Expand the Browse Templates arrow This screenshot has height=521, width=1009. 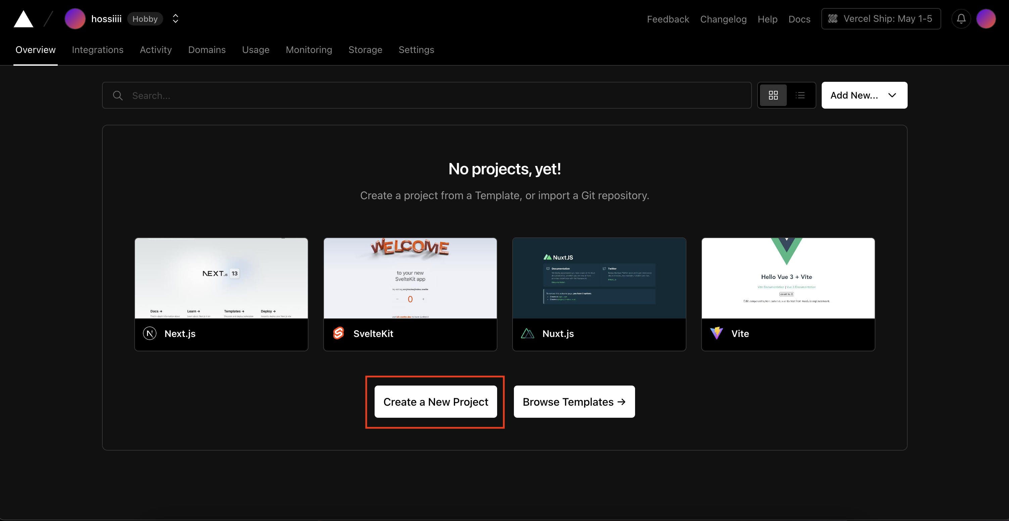[x=621, y=402]
